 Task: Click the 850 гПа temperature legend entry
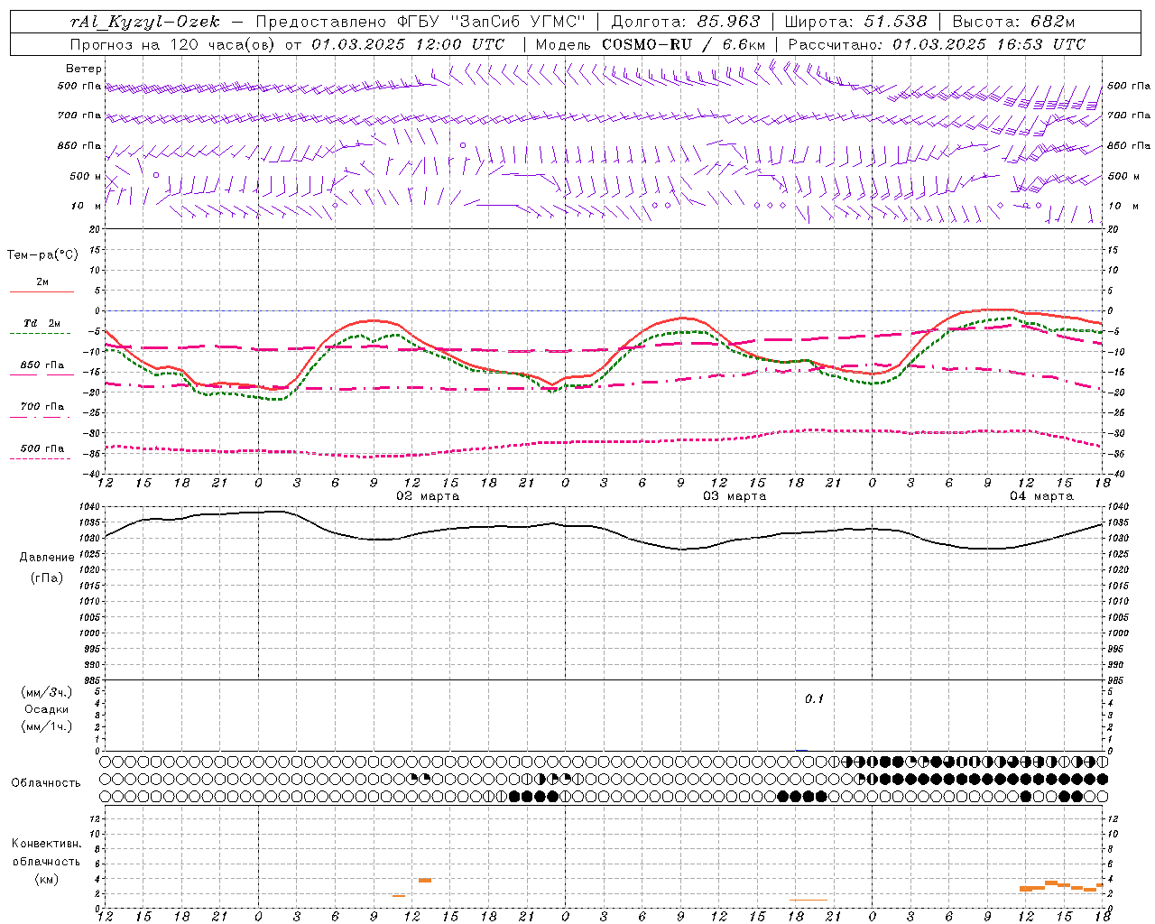coord(42,365)
